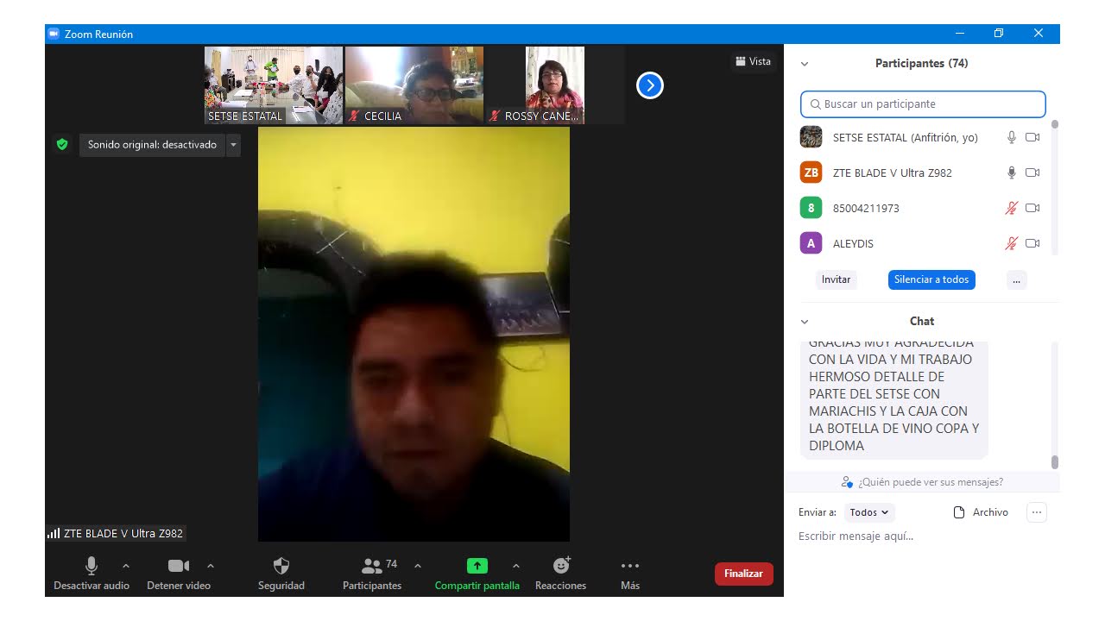Click the SETSE ESTATAL (Anfitrión, yo) name
This screenshot has height=621, width=1105.
[x=906, y=138]
